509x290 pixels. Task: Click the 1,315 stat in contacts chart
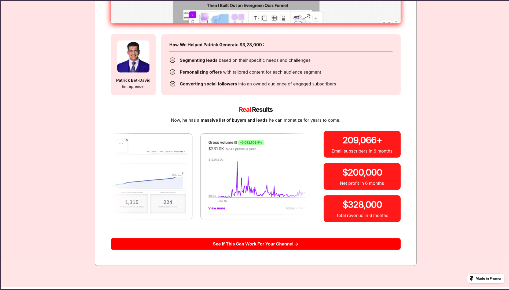click(x=132, y=202)
